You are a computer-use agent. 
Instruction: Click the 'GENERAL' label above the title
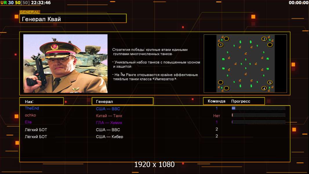(30, 12)
